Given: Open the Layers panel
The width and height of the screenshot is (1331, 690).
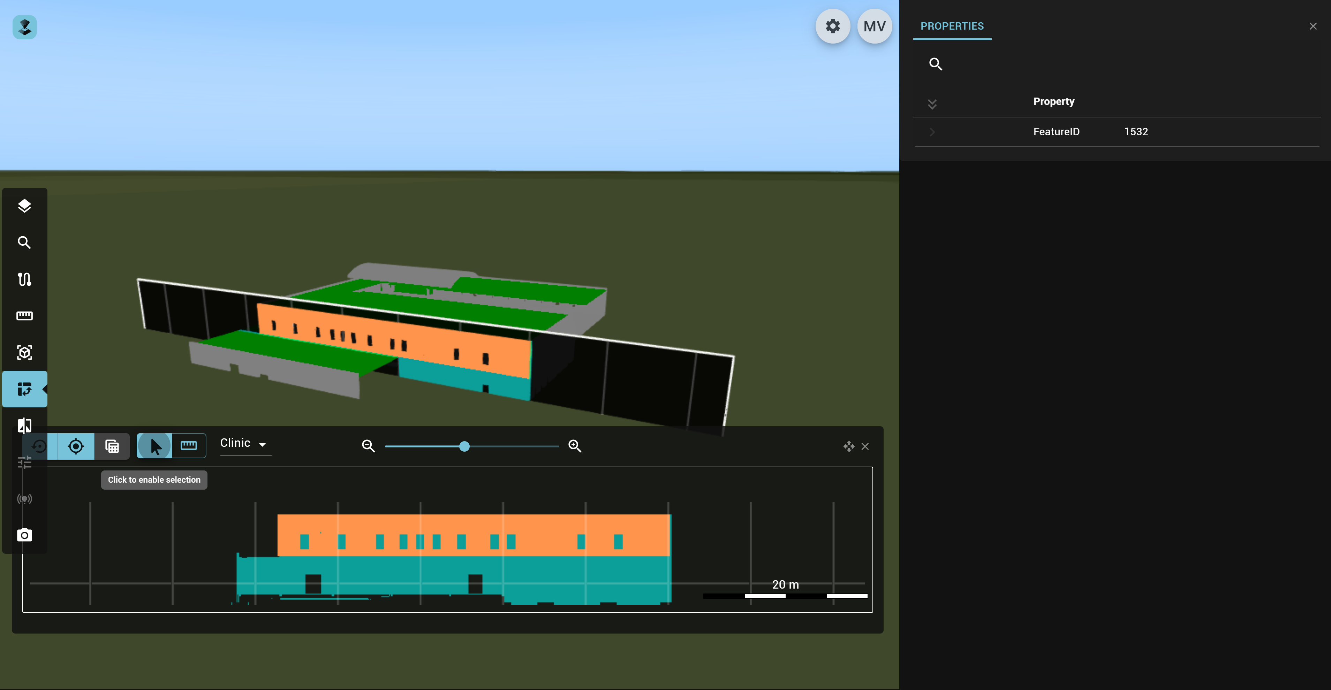Looking at the screenshot, I should [x=24, y=206].
